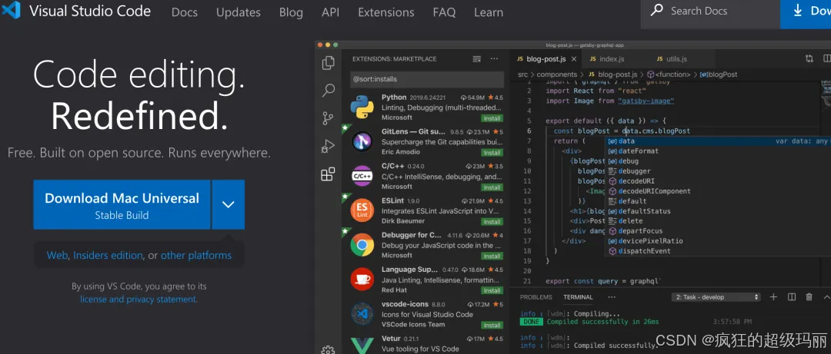
Task: Open the Learn nav item
Action: click(489, 12)
